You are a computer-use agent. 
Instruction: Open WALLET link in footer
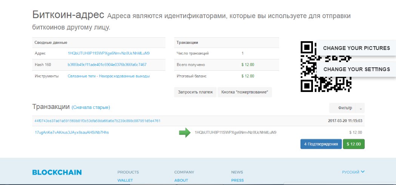[125, 180]
